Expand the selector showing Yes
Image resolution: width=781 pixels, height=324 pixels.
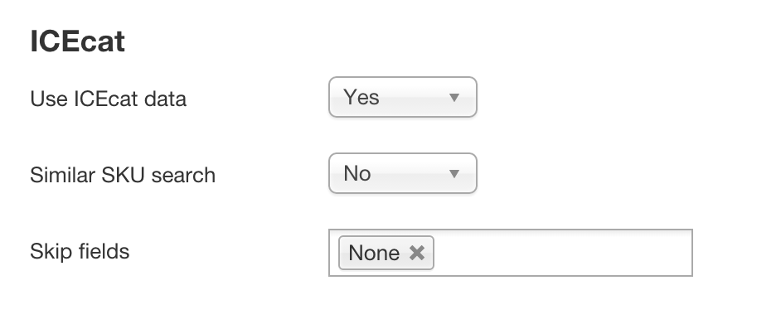click(402, 97)
